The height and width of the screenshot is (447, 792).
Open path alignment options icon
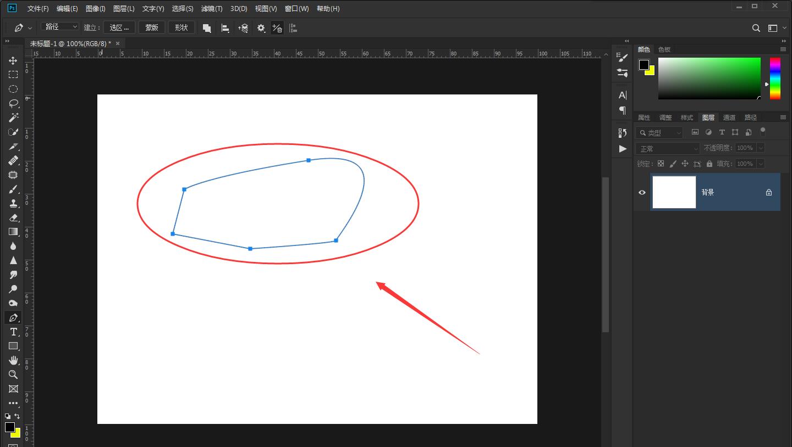pyautogui.click(x=225, y=28)
